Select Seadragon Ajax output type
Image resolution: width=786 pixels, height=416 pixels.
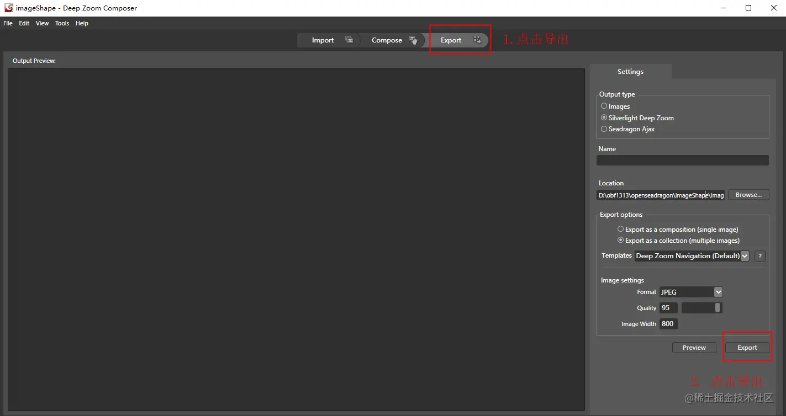click(628, 129)
